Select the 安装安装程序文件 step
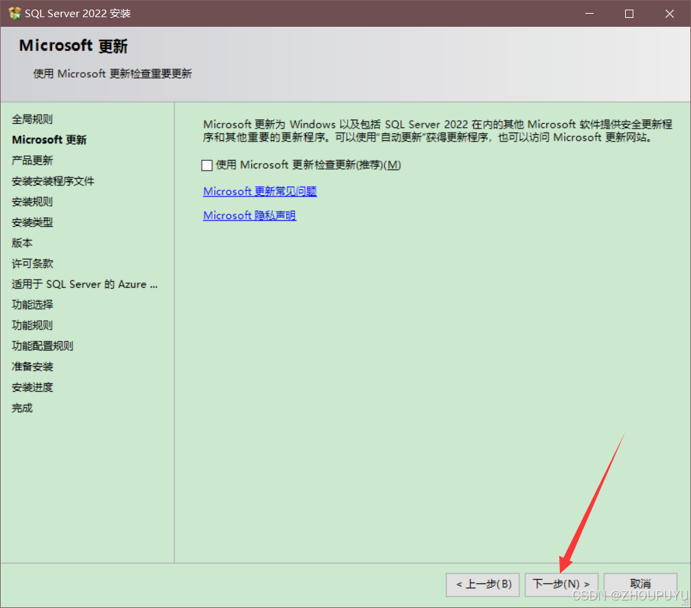The height and width of the screenshot is (608, 691). pos(53,181)
